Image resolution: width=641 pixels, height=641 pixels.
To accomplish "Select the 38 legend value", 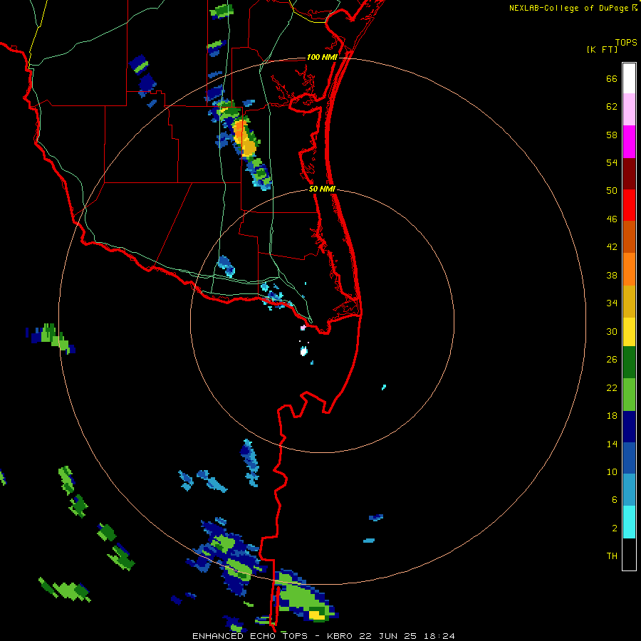I will pyautogui.click(x=612, y=275).
